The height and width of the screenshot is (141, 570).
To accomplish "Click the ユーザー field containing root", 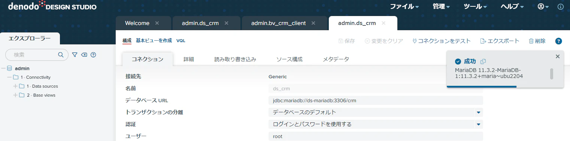I will [376, 136].
